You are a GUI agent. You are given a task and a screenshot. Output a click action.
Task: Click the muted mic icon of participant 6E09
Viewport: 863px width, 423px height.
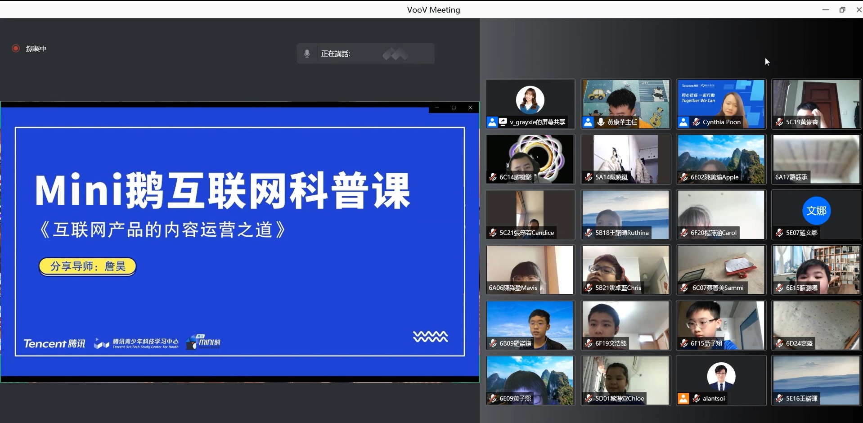[x=493, y=398]
